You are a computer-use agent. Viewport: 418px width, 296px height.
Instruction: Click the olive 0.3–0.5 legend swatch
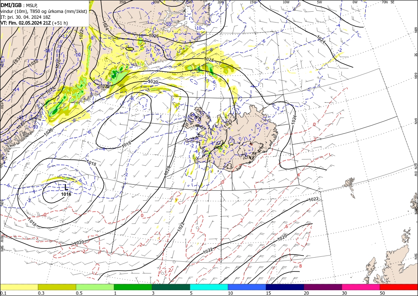[x=57, y=287]
